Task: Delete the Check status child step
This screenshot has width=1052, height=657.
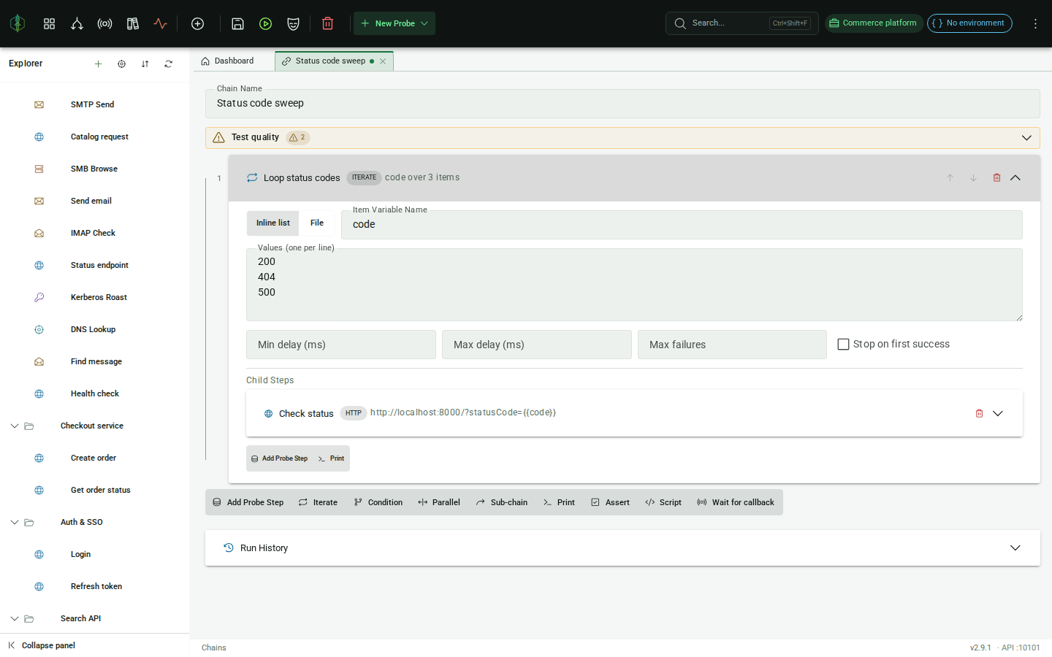Action: (x=979, y=413)
